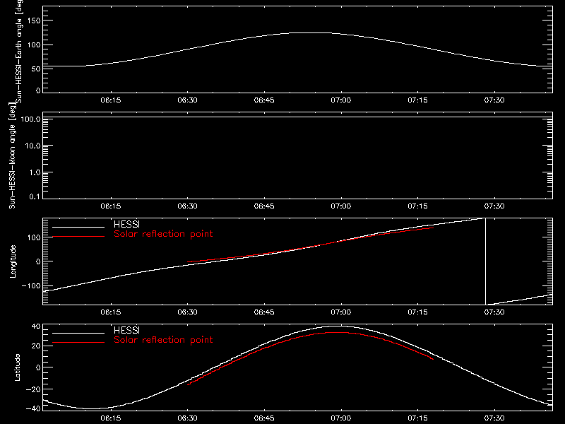Click 06:15 time label under Longitude plot

[x=111, y=312]
